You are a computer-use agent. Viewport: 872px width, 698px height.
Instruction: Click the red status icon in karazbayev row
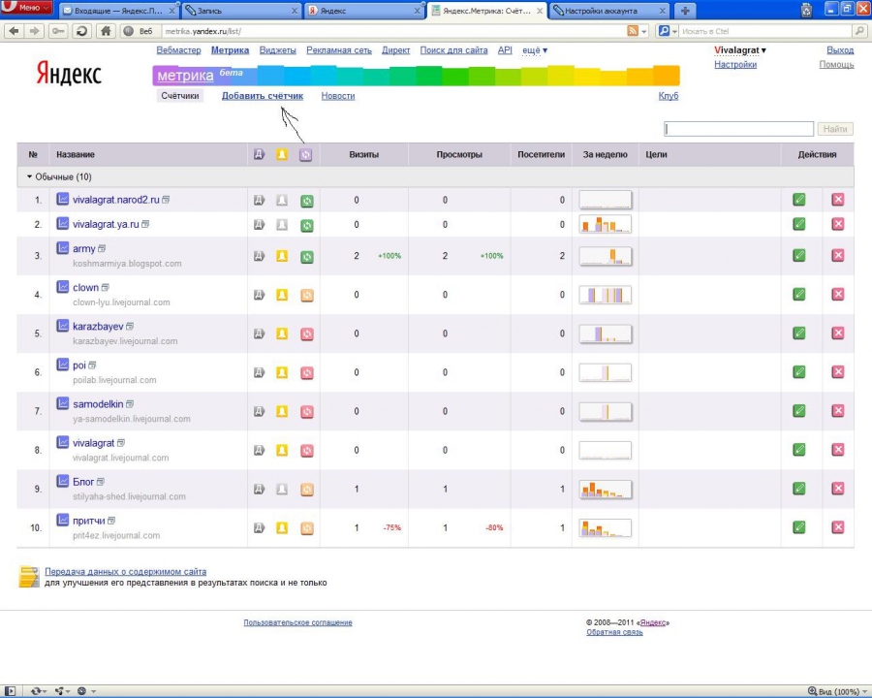pyautogui.click(x=307, y=333)
